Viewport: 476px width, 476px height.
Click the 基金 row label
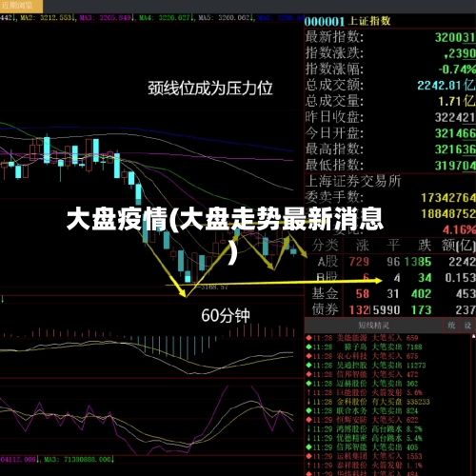325,293
